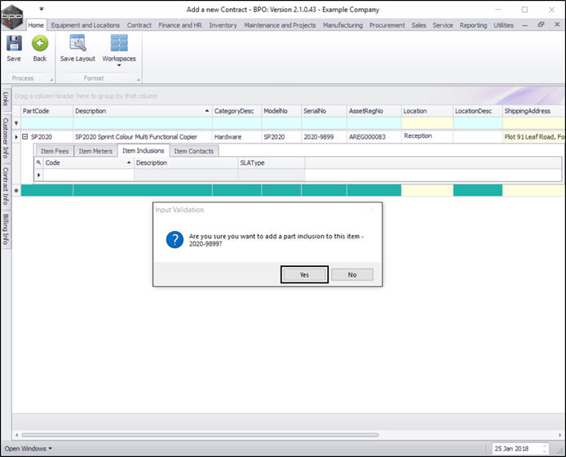Click the ribbon minimize dash icon
This screenshot has height=457, width=566.
point(525,25)
